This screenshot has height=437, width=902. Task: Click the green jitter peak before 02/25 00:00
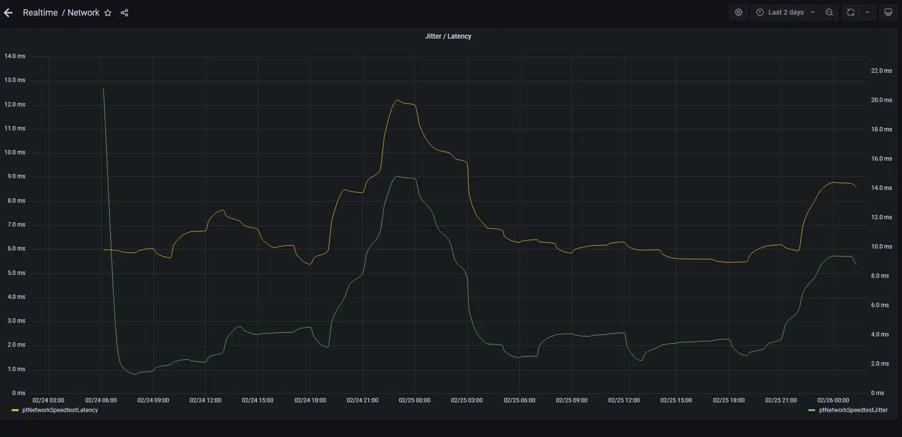tap(398, 176)
